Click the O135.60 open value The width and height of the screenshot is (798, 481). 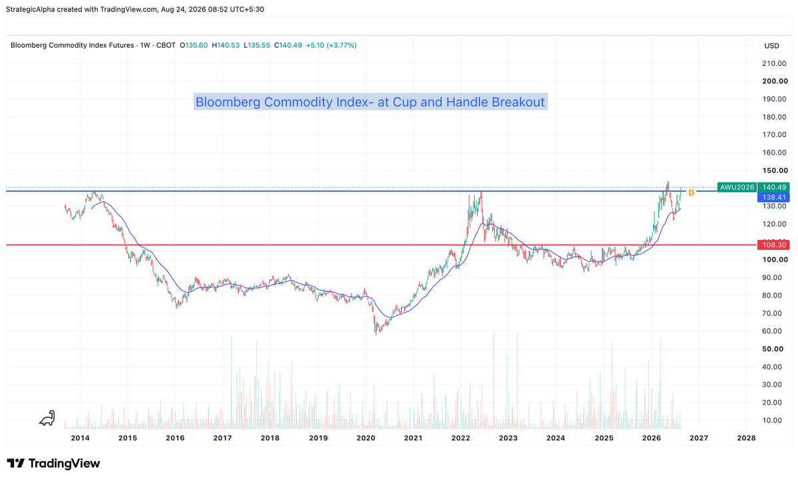click(x=194, y=45)
